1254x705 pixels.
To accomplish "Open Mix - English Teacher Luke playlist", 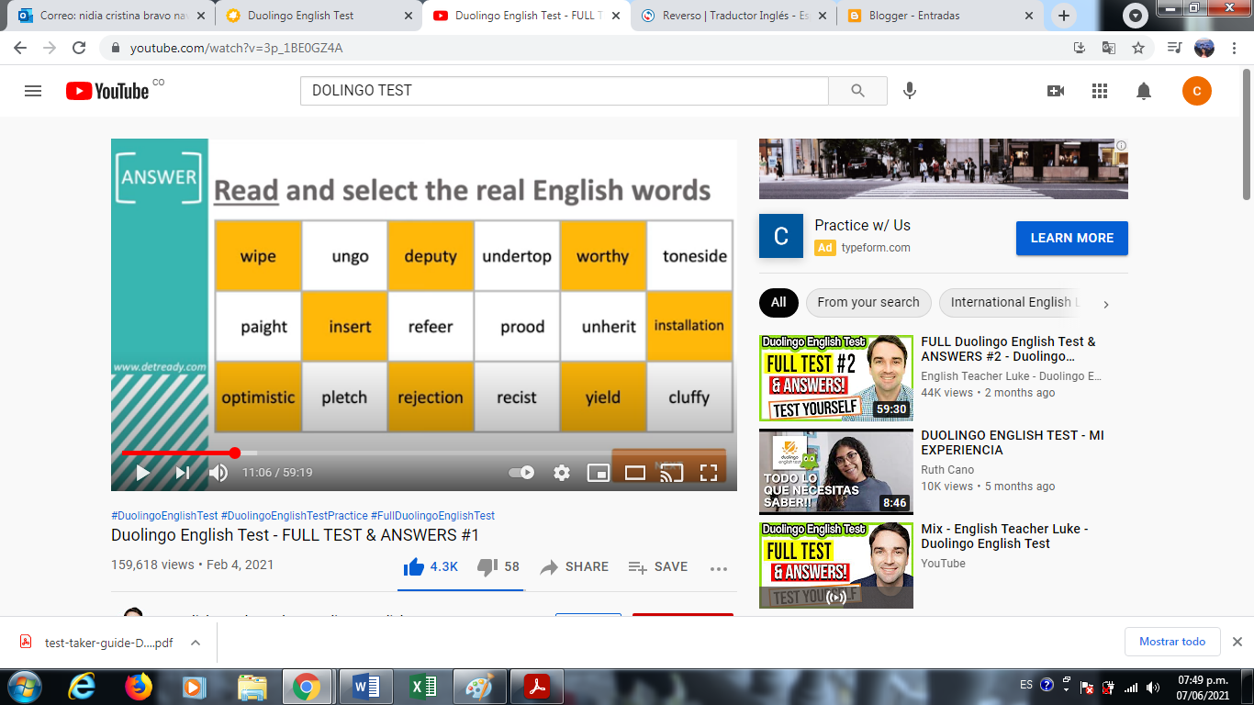I will click(1005, 536).
